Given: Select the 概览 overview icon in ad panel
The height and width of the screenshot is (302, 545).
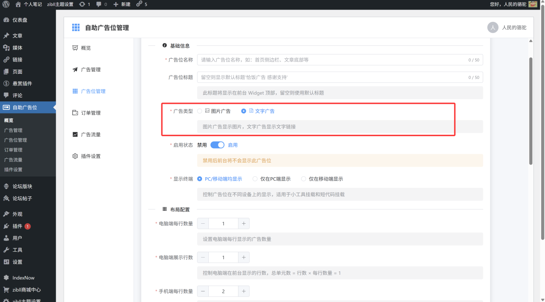Looking at the screenshot, I should 75,48.
